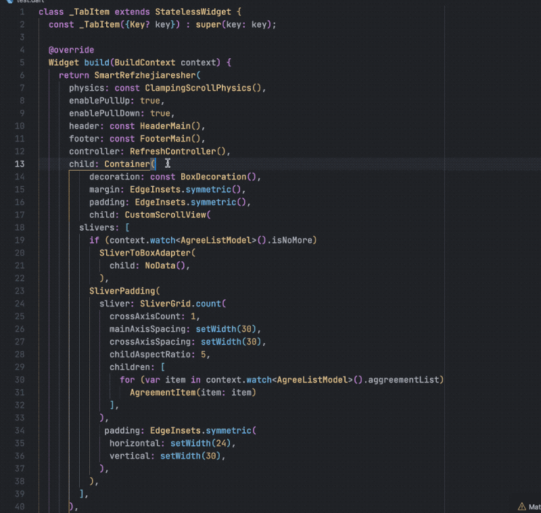This screenshot has width=541, height=513.
Task: Click the "slivers" property on line 18
Action: tap(97, 227)
